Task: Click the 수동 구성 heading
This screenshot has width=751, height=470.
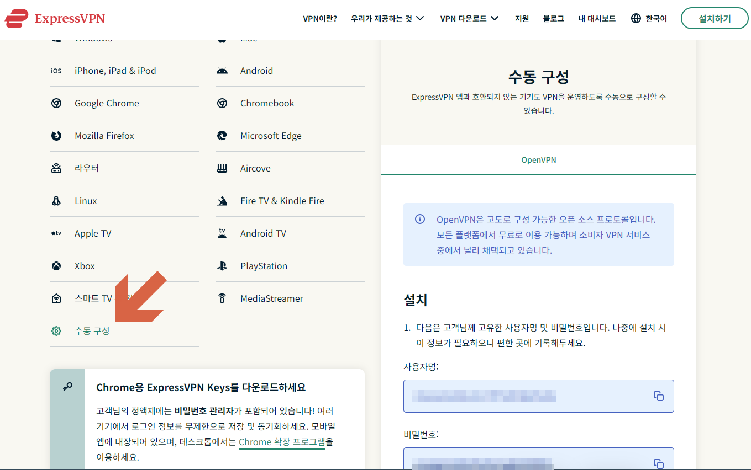Action: 539,76
